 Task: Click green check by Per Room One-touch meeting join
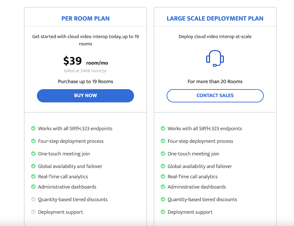pyautogui.click(x=34, y=154)
